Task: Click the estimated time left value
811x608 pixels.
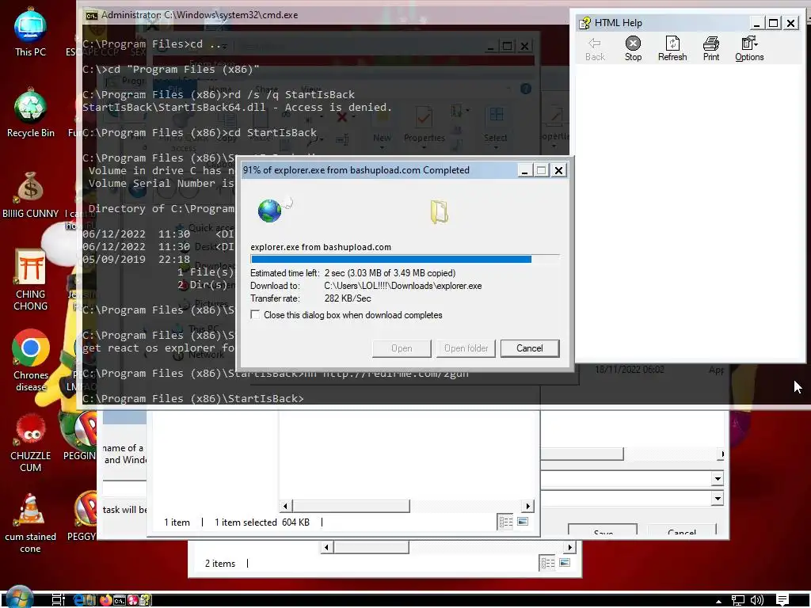Action: coord(390,273)
